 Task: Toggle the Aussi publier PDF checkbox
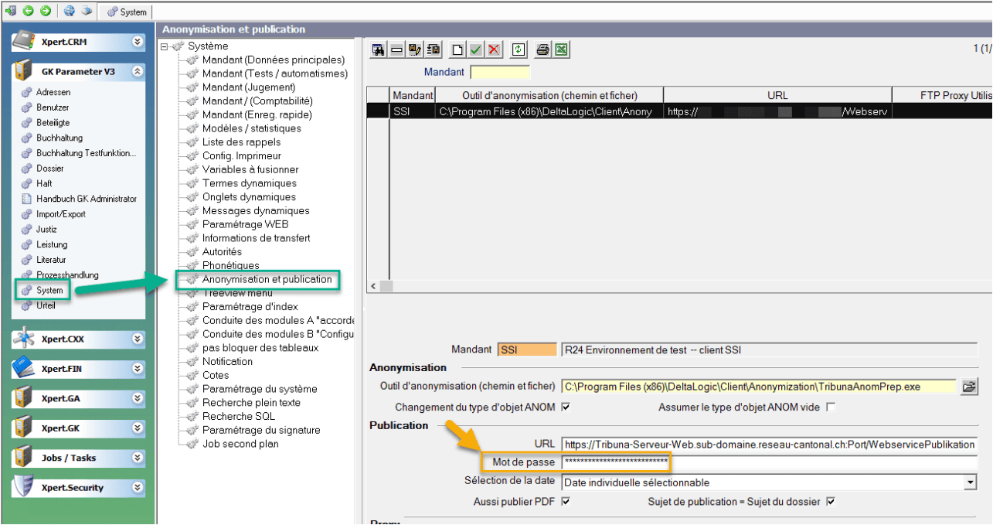click(566, 502)
